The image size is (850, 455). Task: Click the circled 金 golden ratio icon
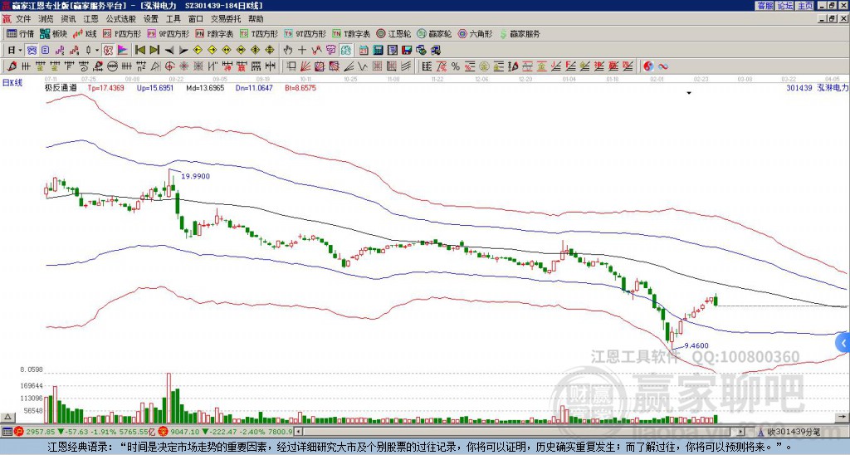point(484,66)
